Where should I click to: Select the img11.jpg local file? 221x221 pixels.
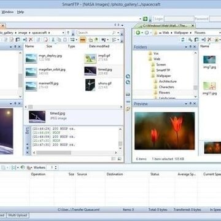[209, 88]
